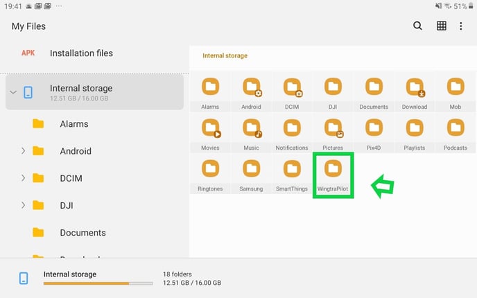
Task: Open the Pix4D folder icon
Action: click(x=374, y=128)
